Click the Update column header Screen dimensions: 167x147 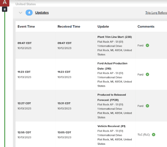[x=103, y=27]
